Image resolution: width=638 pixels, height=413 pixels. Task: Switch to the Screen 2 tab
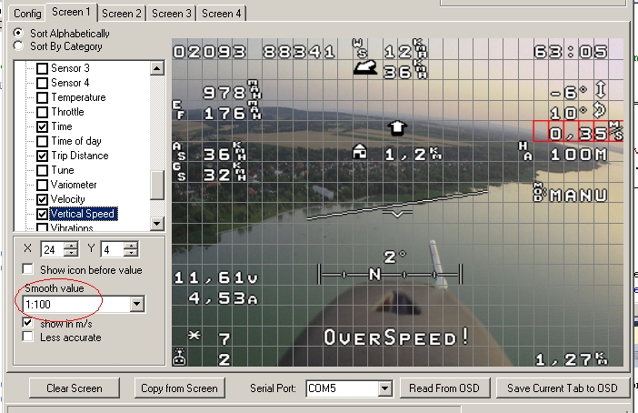point(121,13)
